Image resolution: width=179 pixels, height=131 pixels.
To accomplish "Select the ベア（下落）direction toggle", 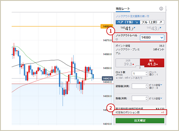I will [128, 22].
